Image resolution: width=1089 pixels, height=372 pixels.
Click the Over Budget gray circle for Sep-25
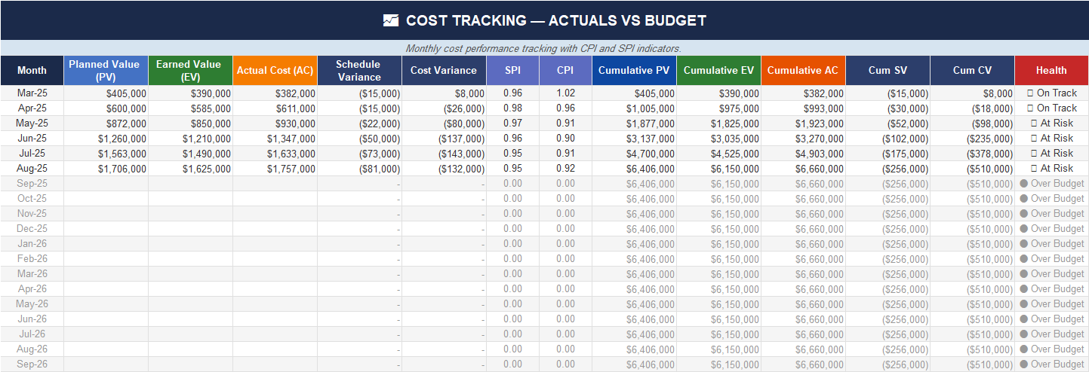[x=1024, y=184]
